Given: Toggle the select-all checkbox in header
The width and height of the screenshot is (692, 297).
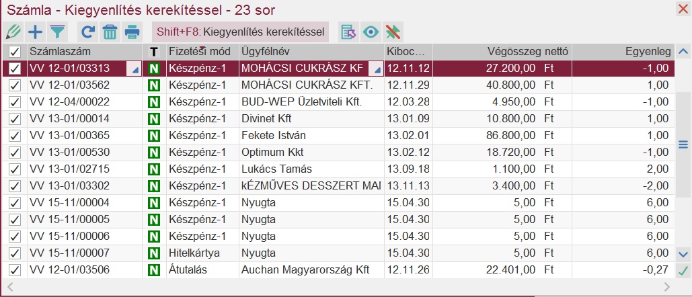Looking at the screenshot, I should [14, 52].
